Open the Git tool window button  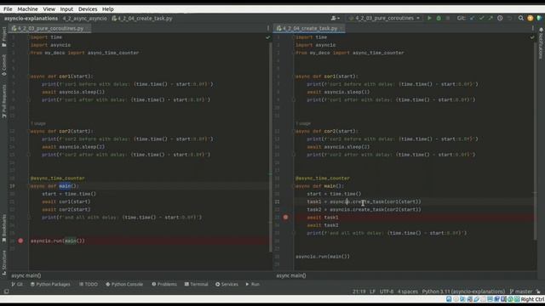pyautogui.click(x=17, y=284)
